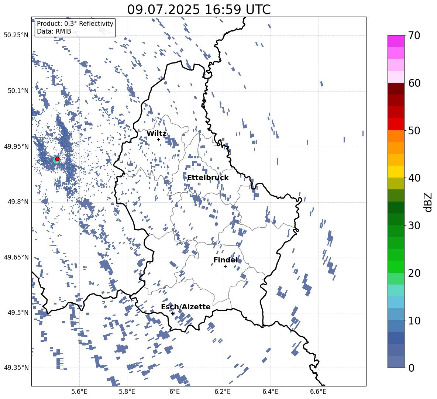The image size is (437, 399).
Task: Click the 49.35°N latitude label
Action: click(x=16, y=368)
